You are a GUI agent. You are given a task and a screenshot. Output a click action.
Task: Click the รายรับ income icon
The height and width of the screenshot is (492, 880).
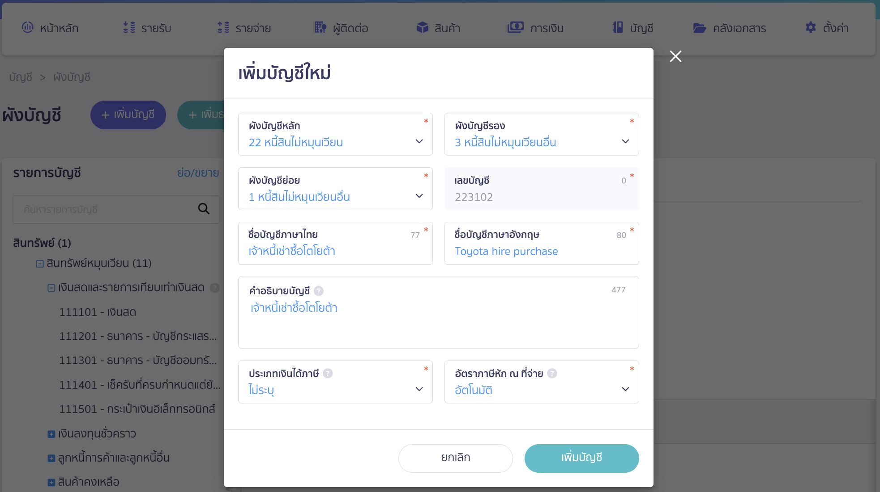[x=129, y=28]
